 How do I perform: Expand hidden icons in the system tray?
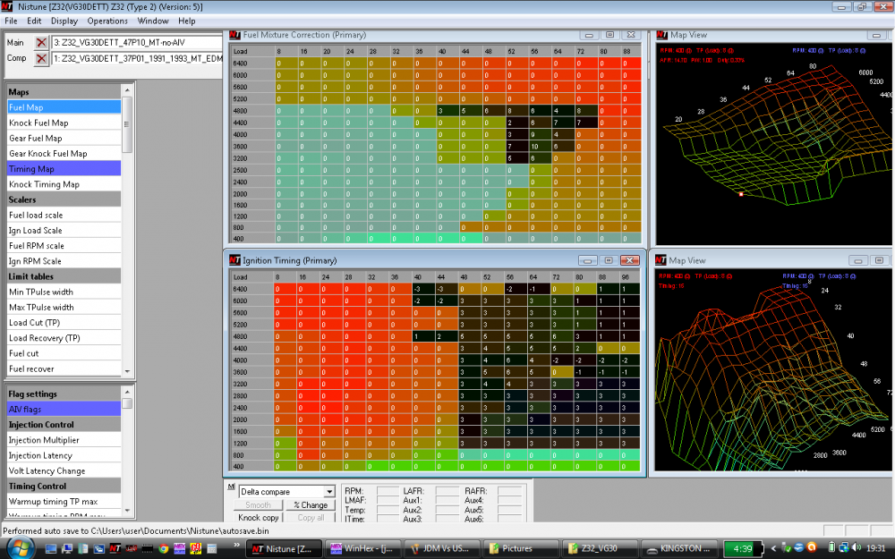[x=775, y=548]
